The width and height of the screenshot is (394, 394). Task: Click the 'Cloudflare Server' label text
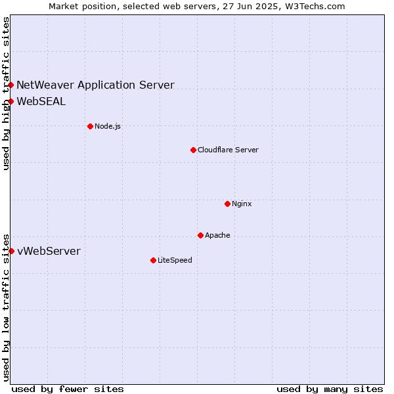click(228, 150)
